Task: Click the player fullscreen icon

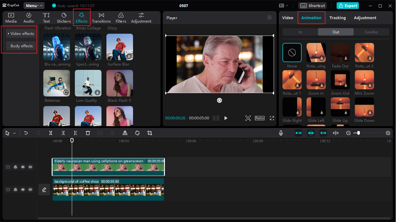Action: [272, 118]
